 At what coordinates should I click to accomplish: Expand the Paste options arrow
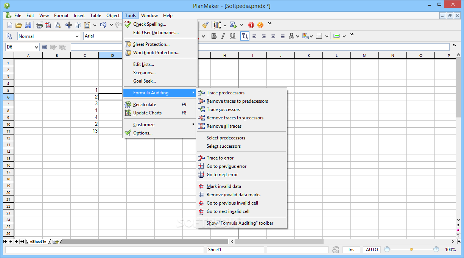point(95,25)
